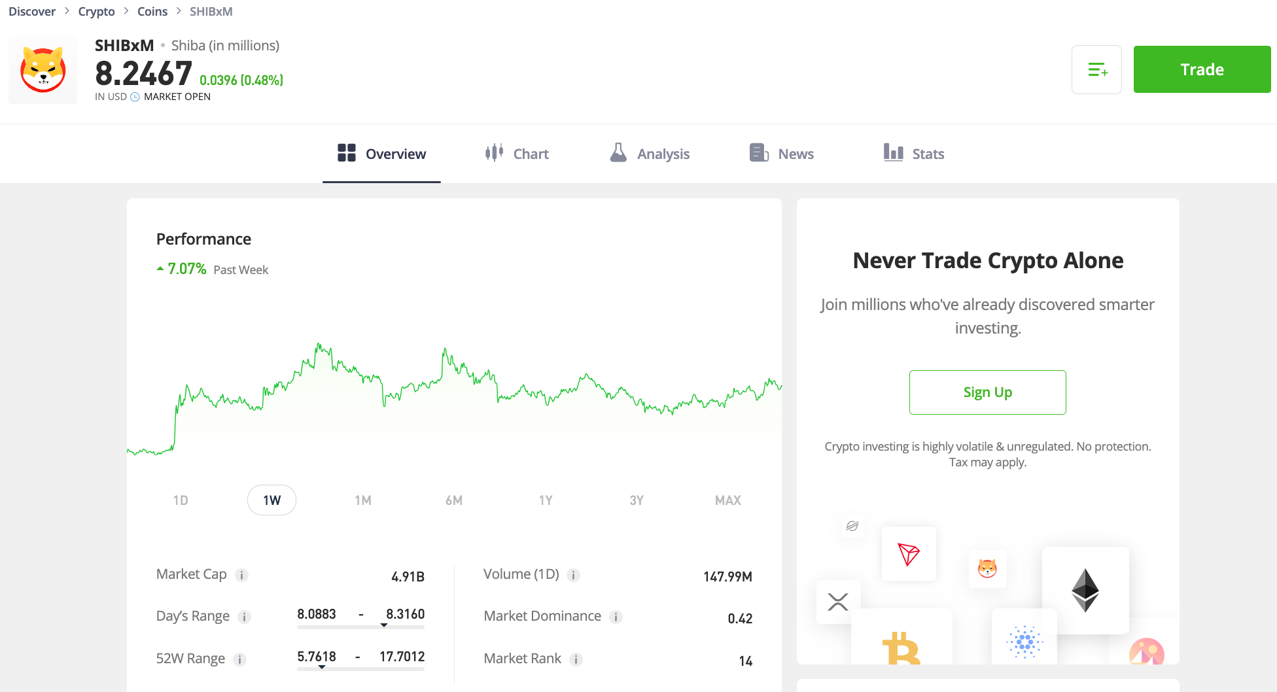The height and width of the screenshot is (692, 1277).
Task: Click the 'MARKET OPEN' status text
Action: (177, 97)
